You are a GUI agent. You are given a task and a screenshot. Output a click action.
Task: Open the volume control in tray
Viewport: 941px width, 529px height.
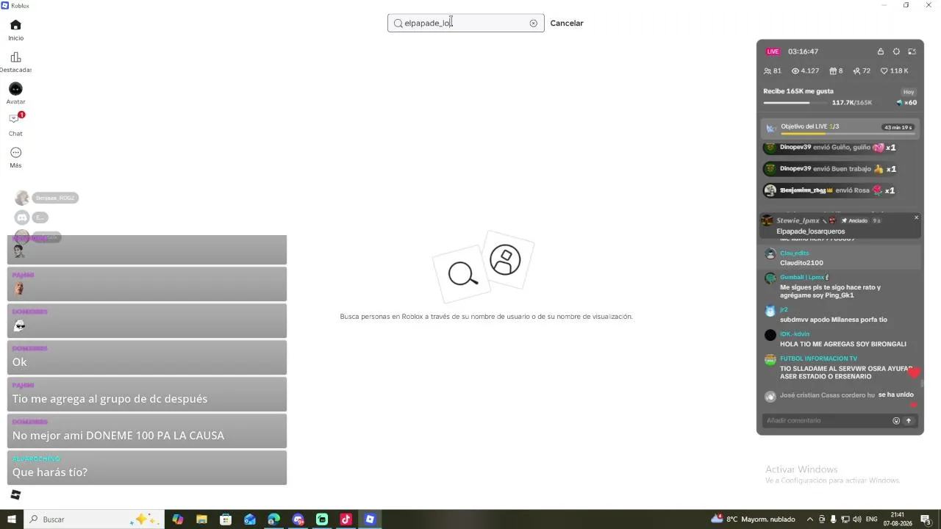pos(856,519)
